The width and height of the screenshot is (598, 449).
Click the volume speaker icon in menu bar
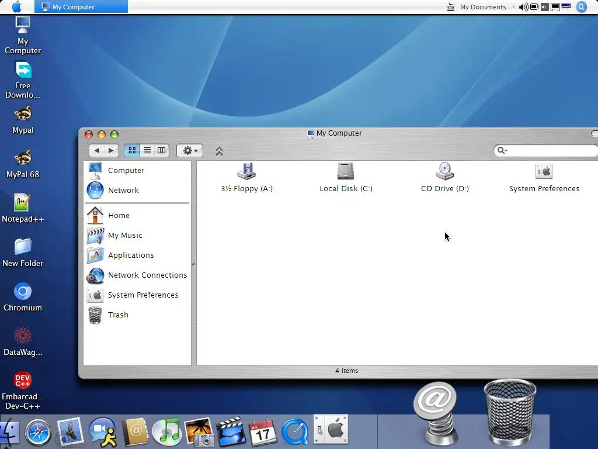point(523,7)
